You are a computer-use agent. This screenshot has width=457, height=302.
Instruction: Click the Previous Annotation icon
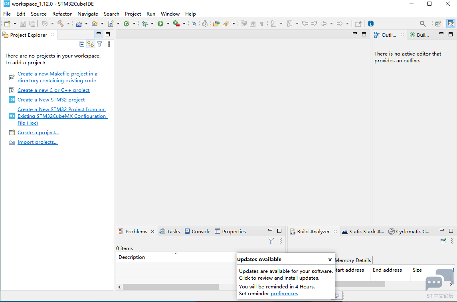tap(289, 24)
